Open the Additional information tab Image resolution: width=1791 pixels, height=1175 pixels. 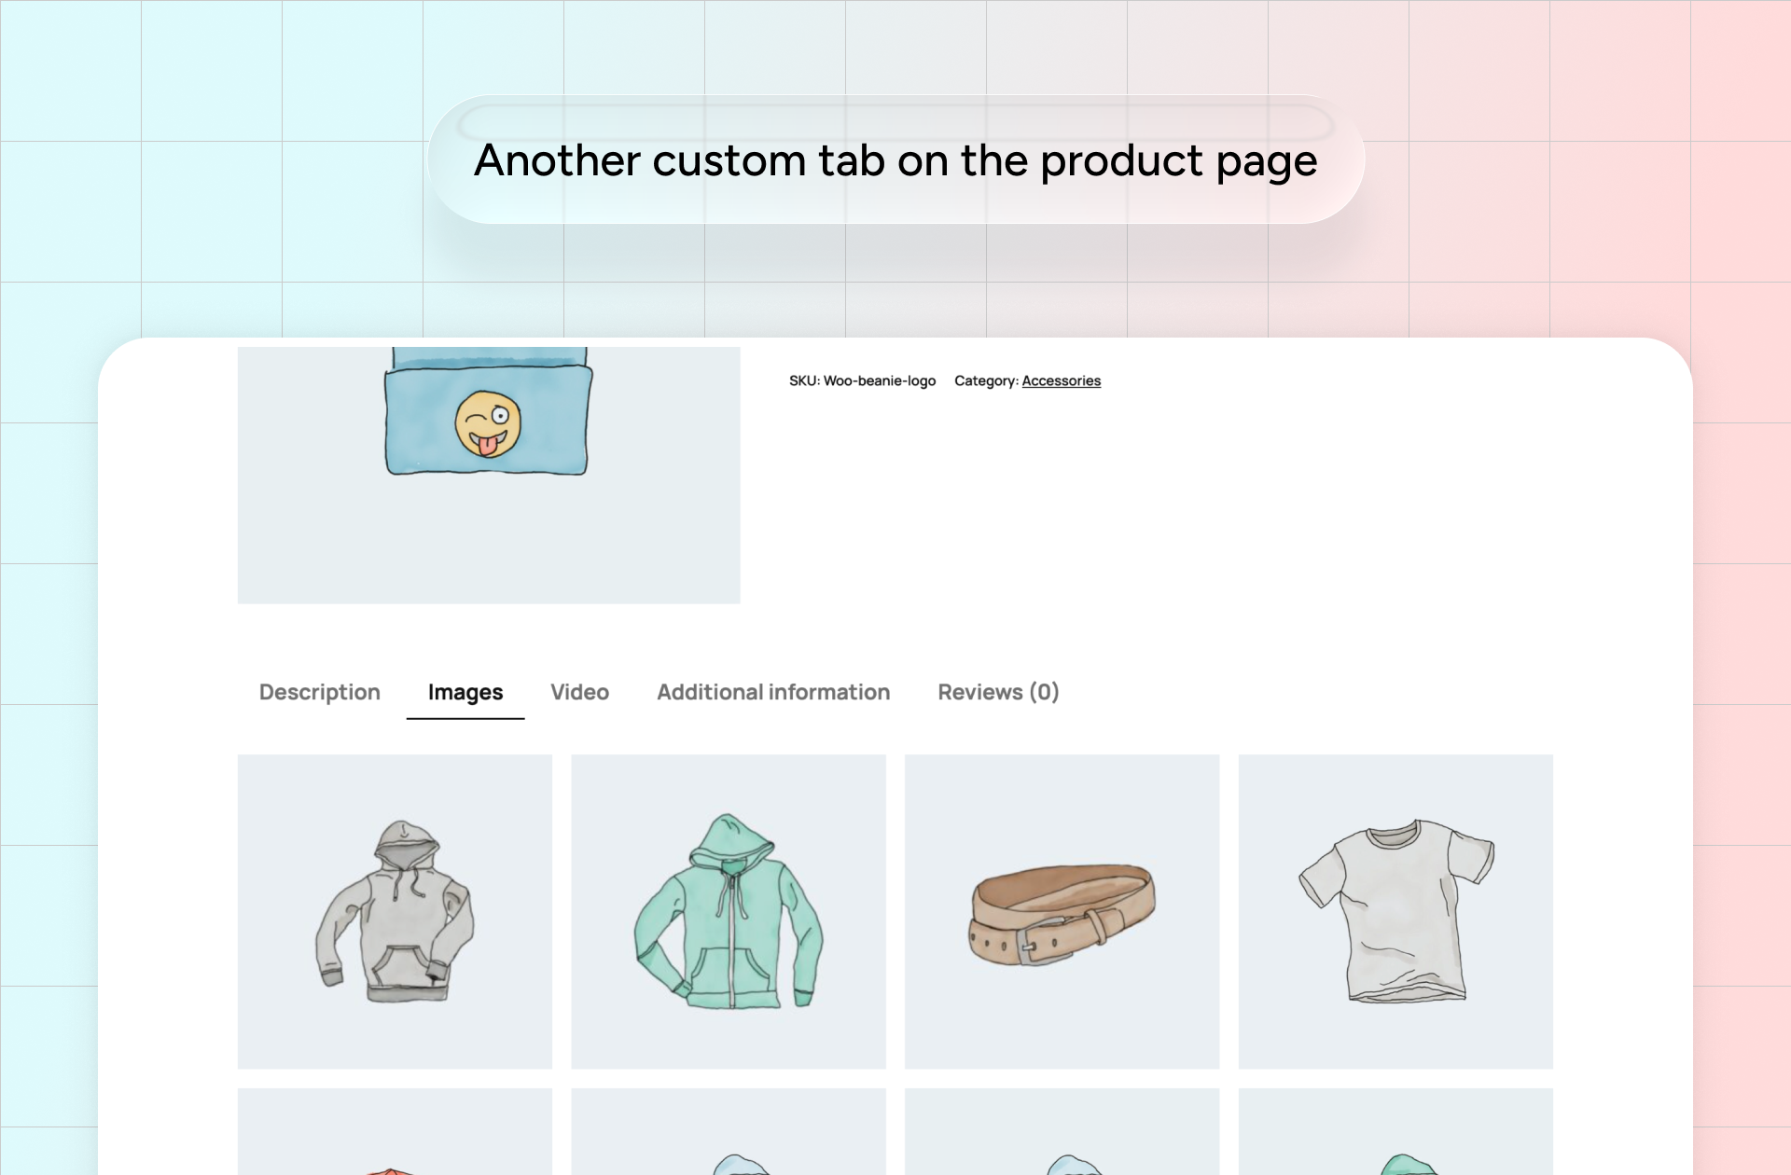pyautogui.click(x=772, y=692)
